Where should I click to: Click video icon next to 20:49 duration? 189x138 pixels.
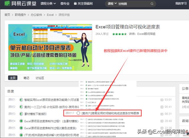pyautogui.click(x=162, y=121)
